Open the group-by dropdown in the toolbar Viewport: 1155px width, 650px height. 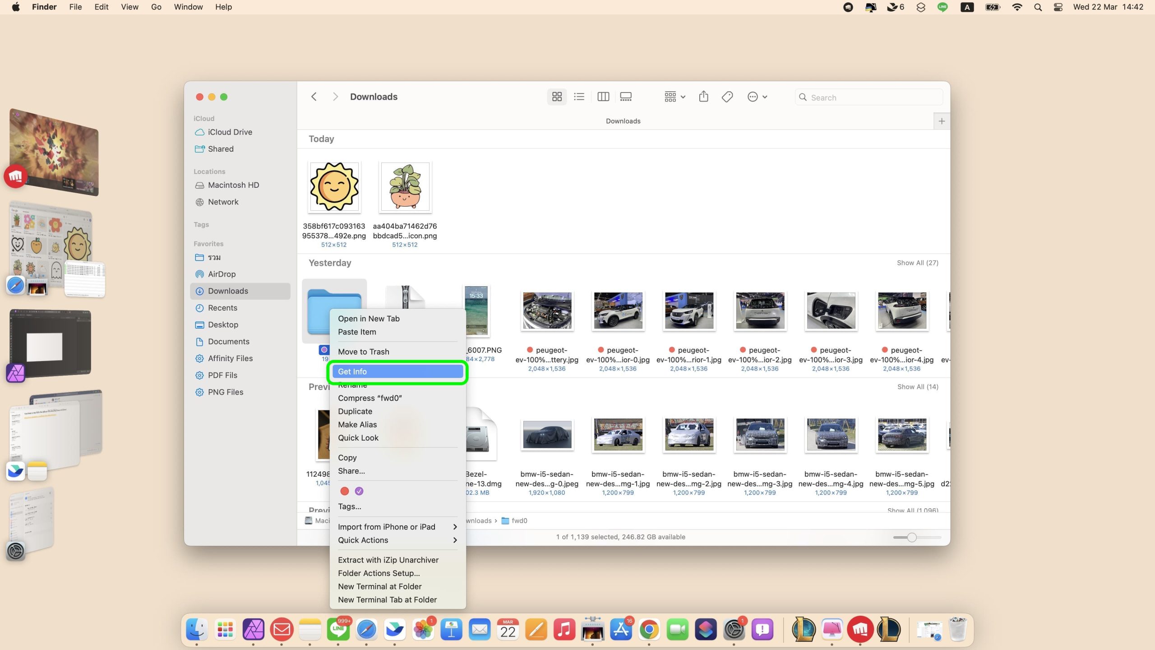pyautogui.click(x=675, y=97)
